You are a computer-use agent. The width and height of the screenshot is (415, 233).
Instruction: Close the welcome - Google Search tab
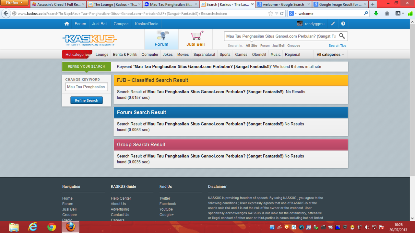[309, 5]
